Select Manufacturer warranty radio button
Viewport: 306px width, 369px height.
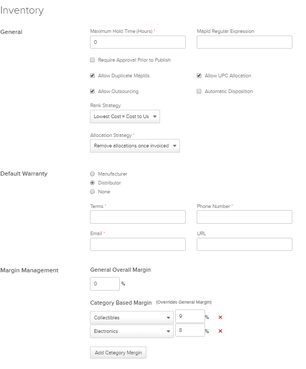coord(93,174)
